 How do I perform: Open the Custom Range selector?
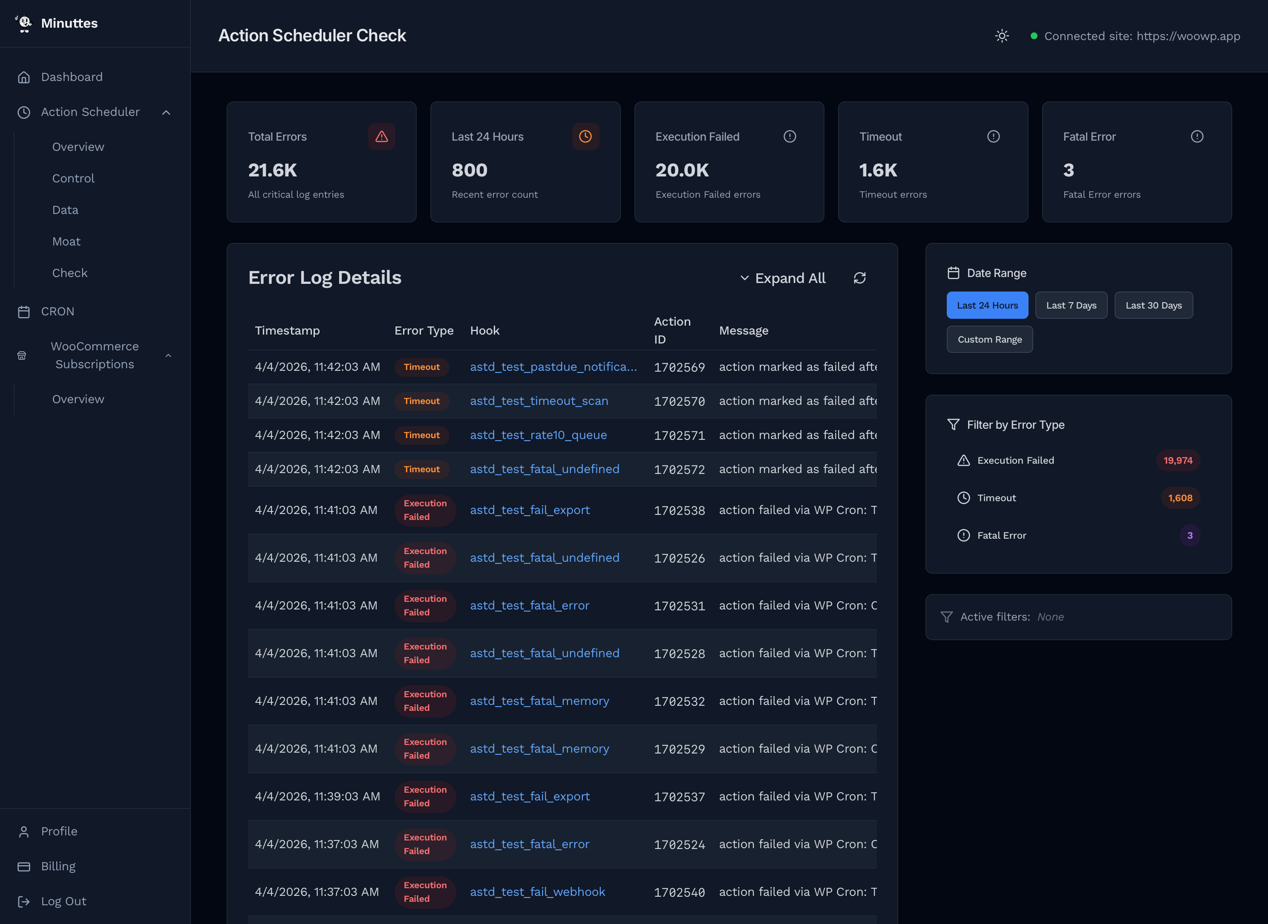coord(990,340)
